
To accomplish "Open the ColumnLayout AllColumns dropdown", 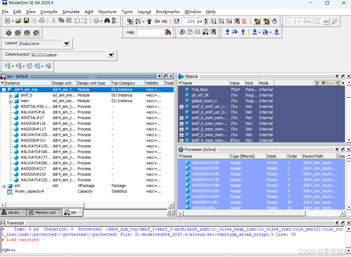I will 111,55.
